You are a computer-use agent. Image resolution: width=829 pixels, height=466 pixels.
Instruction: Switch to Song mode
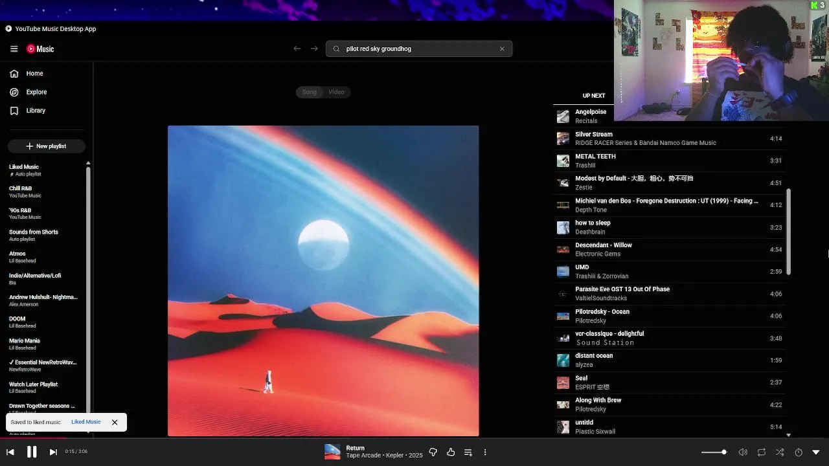tap(310, 92)
